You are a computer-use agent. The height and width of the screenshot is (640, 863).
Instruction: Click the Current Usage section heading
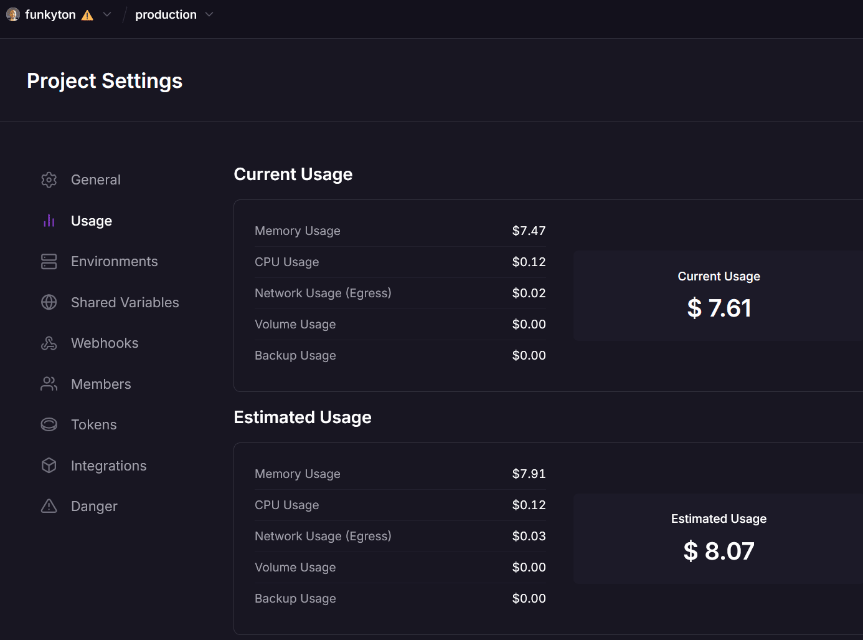coord(293,174)
